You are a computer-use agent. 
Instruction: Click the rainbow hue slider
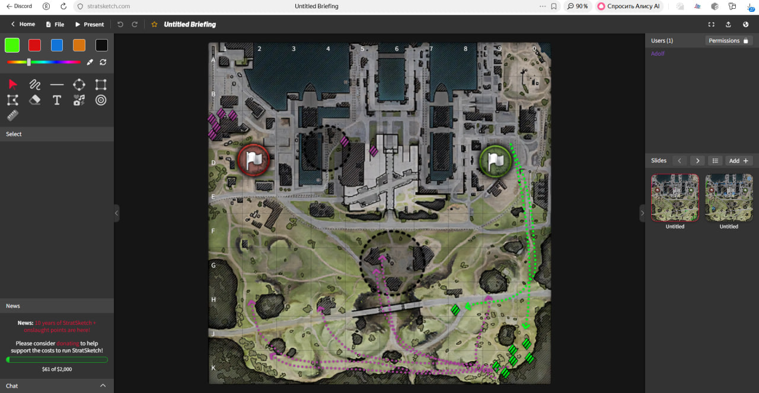(44, 62)
